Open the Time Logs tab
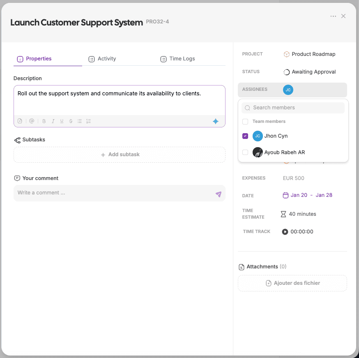359x358 pixels. (177, 59)
